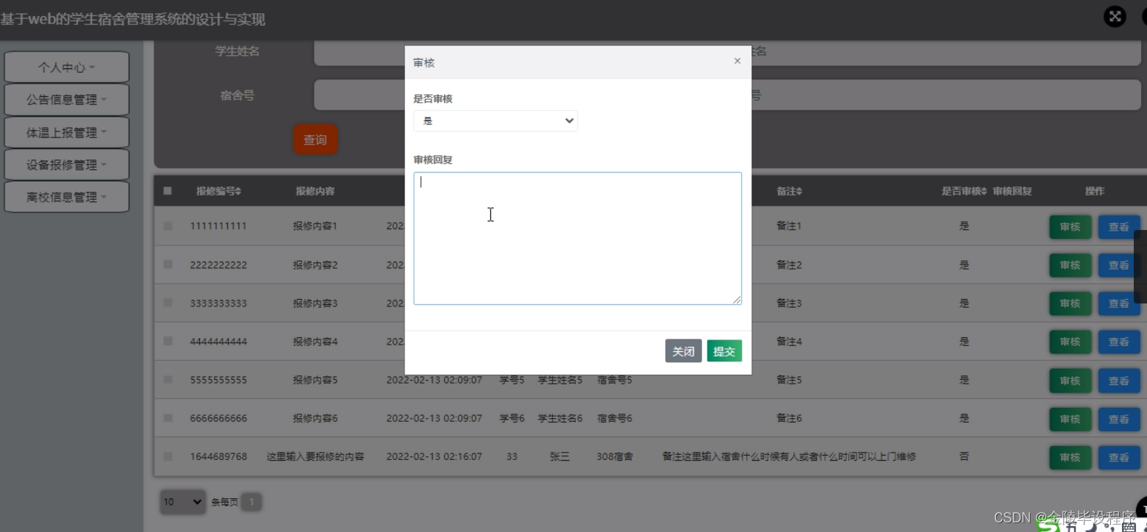Expand the 公告信息管理 sidebar section

[66, 99]
